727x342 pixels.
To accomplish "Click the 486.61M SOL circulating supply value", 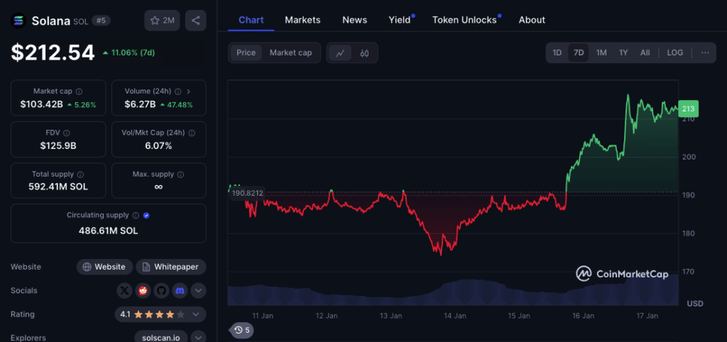I will [x=108, y=231].
